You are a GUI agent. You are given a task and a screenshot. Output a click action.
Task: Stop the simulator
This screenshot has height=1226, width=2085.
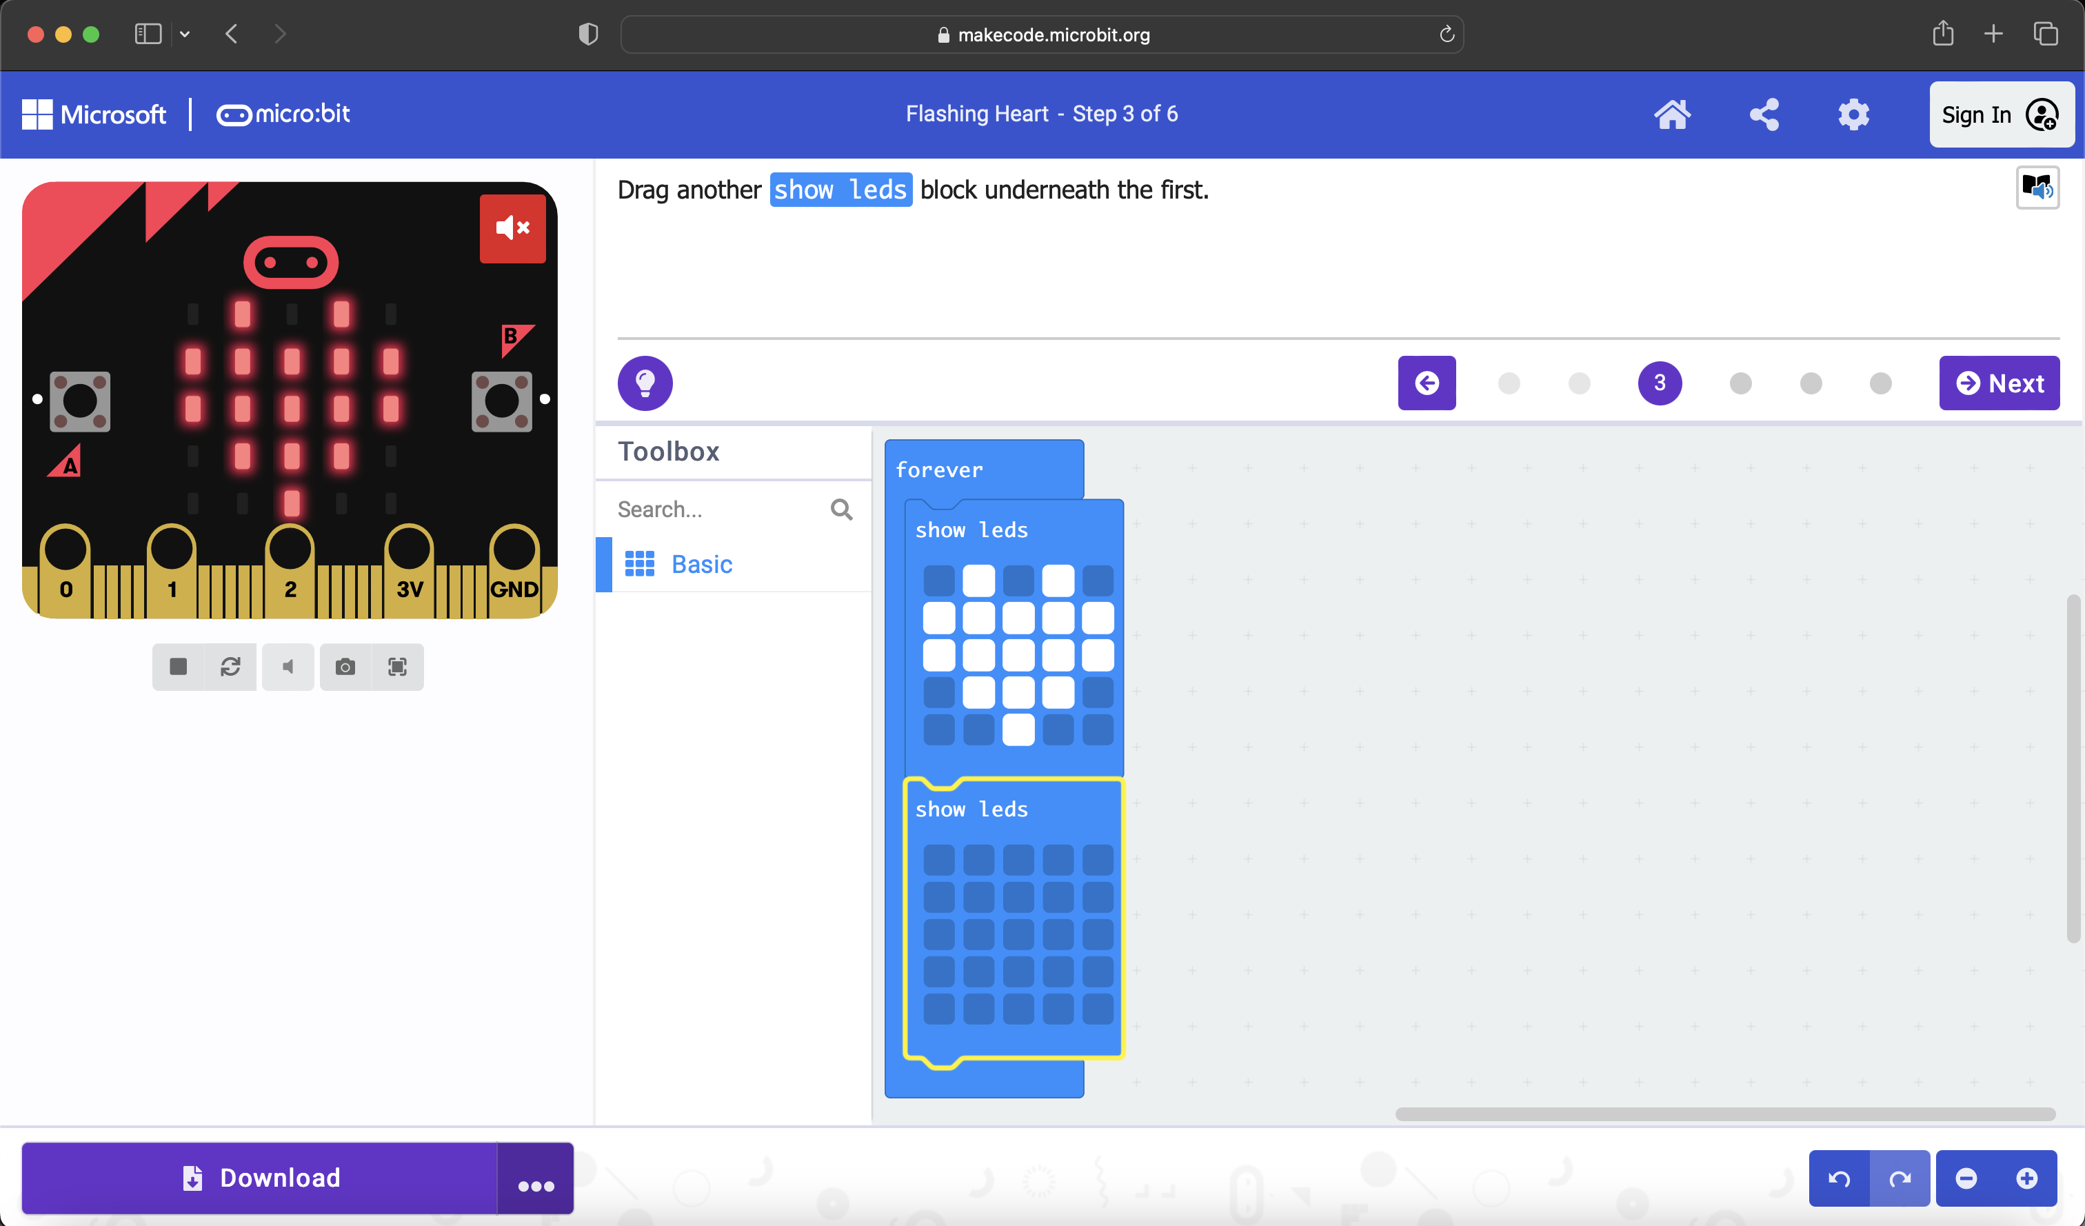(178, 667)
